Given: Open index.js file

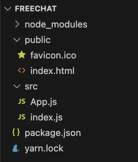Looking at the screenshot, I should click(x=46, y=117).
